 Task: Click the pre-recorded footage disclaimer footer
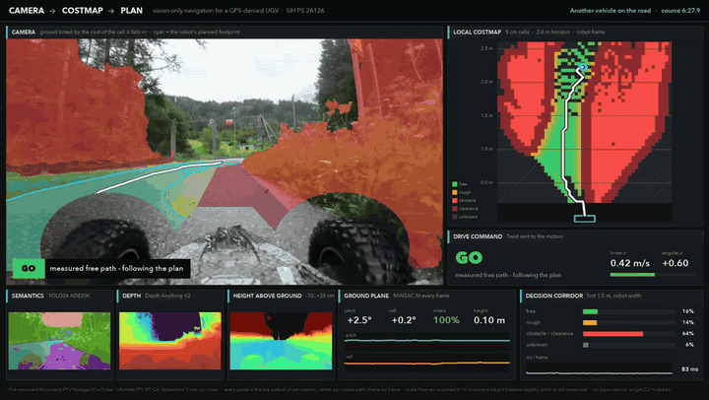coord(339,389)
